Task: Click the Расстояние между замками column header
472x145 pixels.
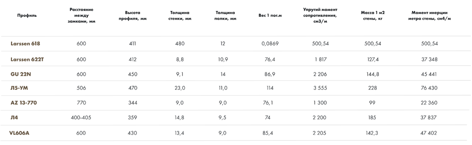Action: (x=81, y=15)
